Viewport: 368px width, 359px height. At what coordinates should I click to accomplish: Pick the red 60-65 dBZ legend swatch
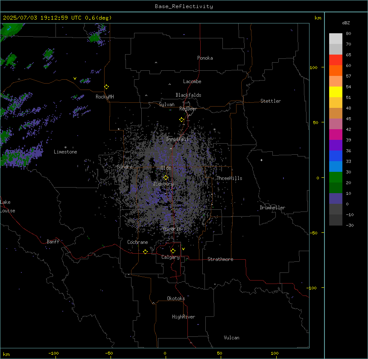point(336,60)
